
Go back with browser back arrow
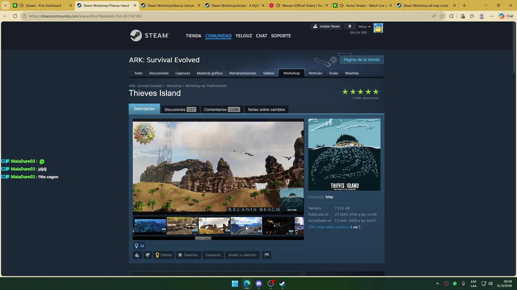coord(5,16)
